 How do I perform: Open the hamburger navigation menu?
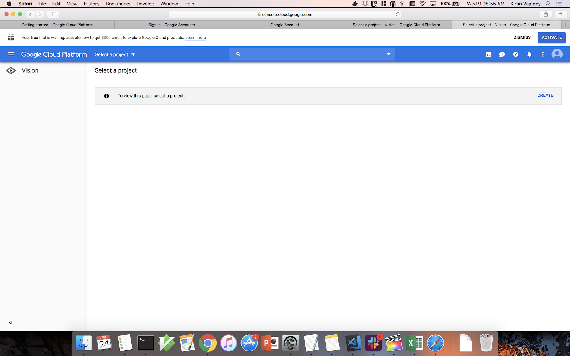coord(11,54)
